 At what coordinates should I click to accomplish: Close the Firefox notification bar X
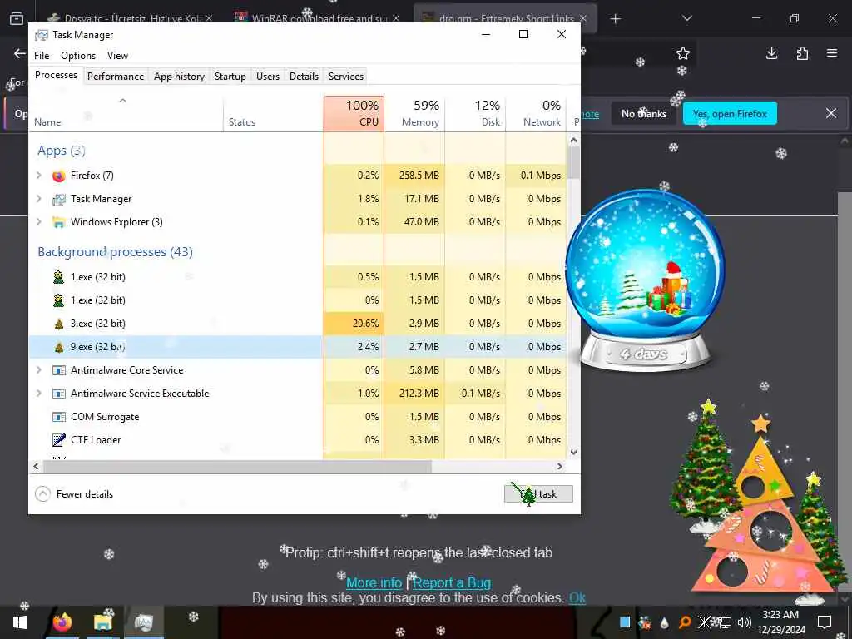click(831, 113)
